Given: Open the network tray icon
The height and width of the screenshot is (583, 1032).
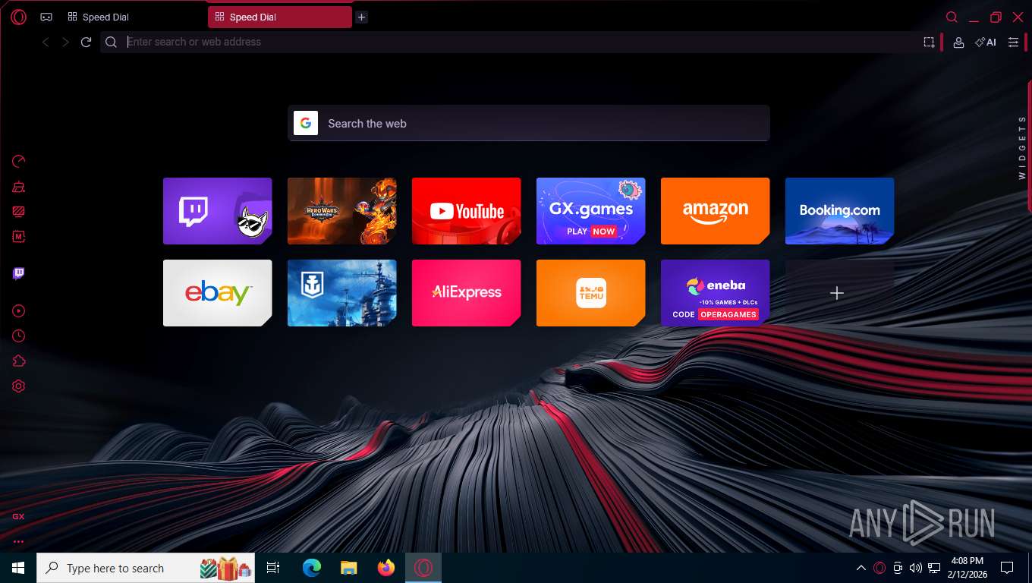Looking at the screenshot, I should click(934, 568).
